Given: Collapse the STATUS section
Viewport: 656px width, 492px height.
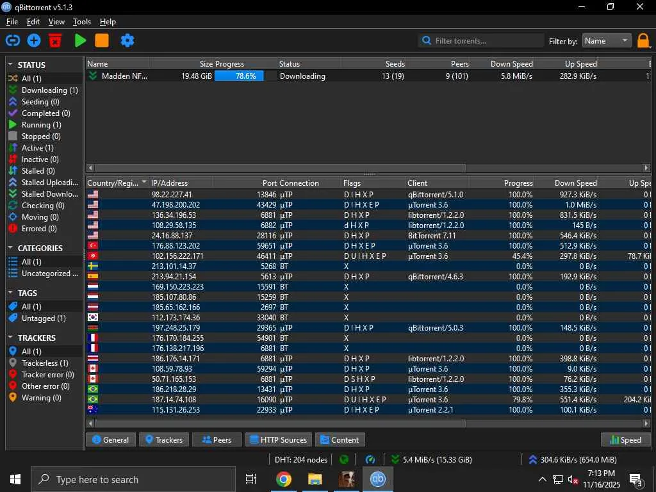Looking at the screenshot, I should pos(10,65).
